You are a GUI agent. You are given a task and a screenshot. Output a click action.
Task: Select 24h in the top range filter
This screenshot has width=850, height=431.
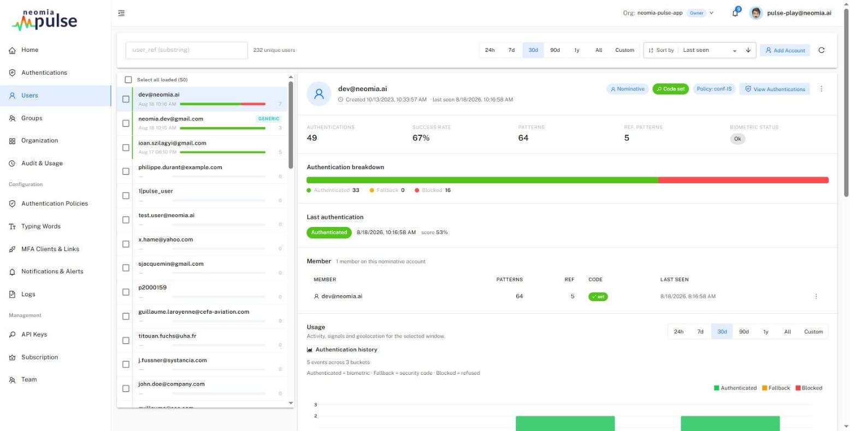490,50
